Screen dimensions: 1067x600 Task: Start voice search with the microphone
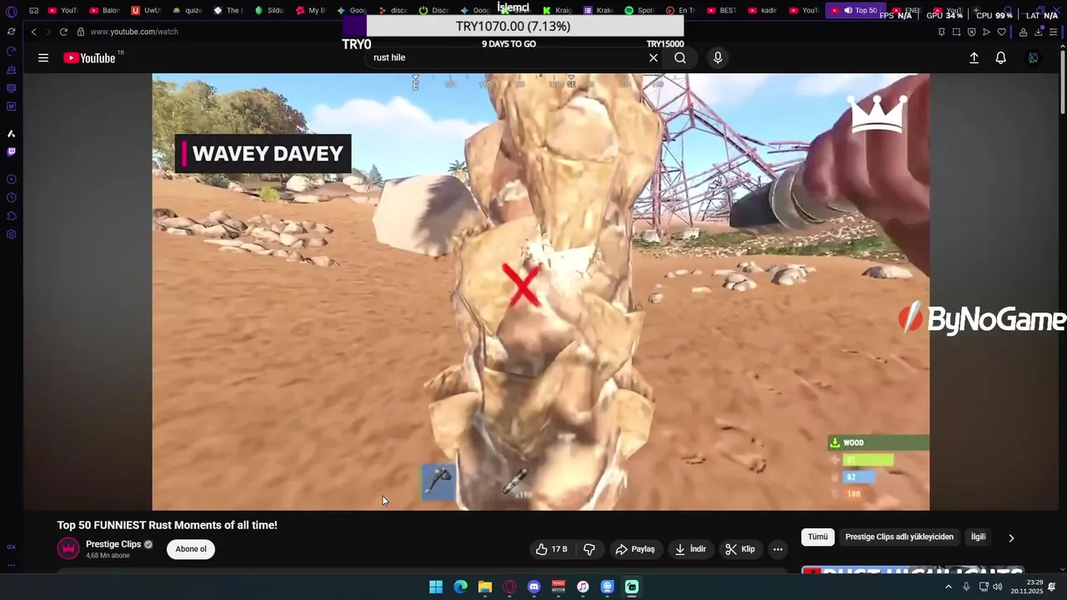pyautogui.click(x=718, y=57)
